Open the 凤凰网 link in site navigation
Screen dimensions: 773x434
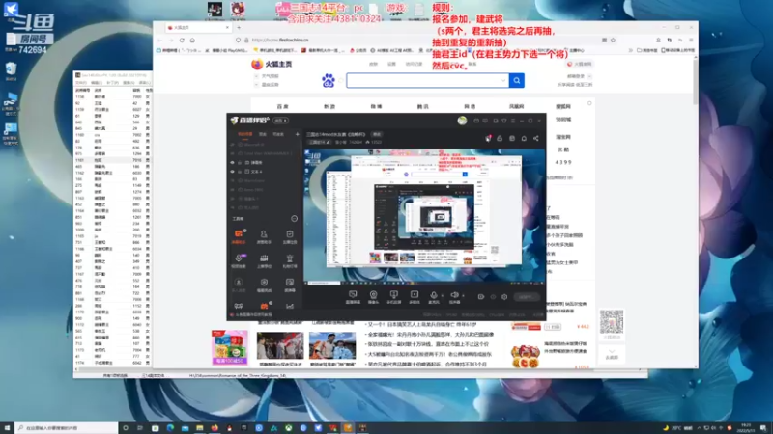(517, 106)
